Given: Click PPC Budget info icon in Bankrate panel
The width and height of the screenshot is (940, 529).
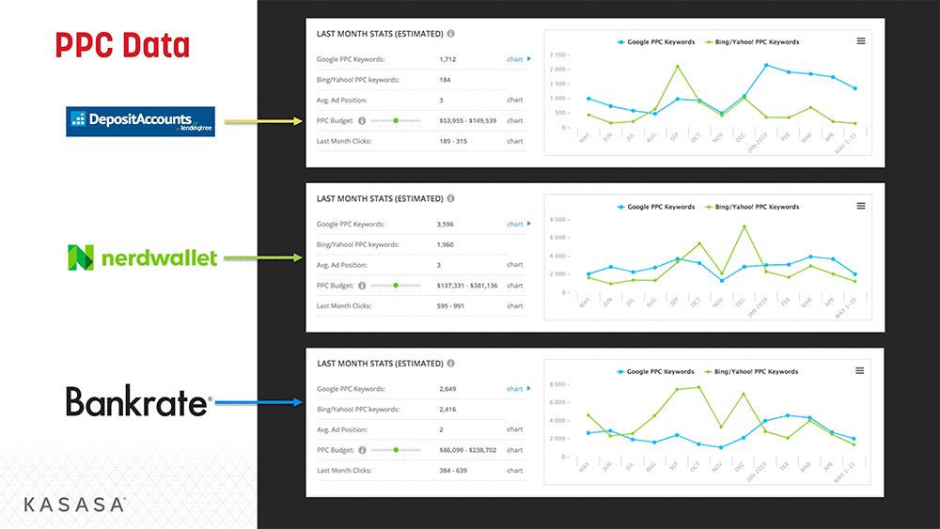Looking at the screenshot, I should pyautogui.click(x=362, y=450).
